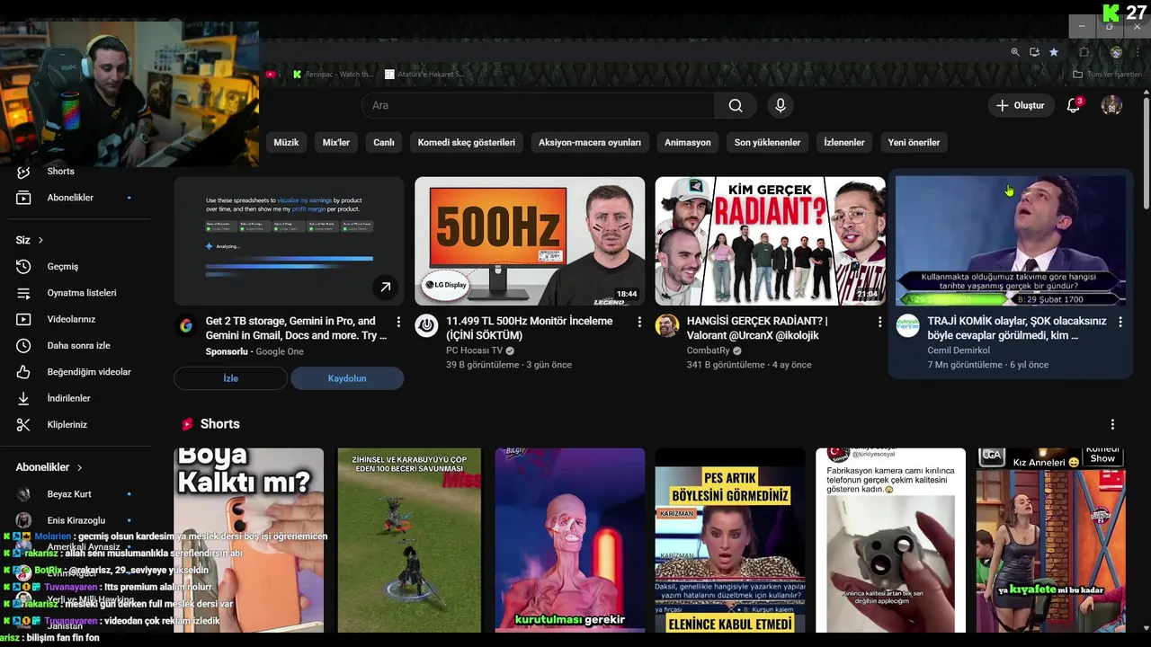The height and width of the screenshot is (647, 1151).
Task: Open the notifications bell
Action: tap(1074, 105)
